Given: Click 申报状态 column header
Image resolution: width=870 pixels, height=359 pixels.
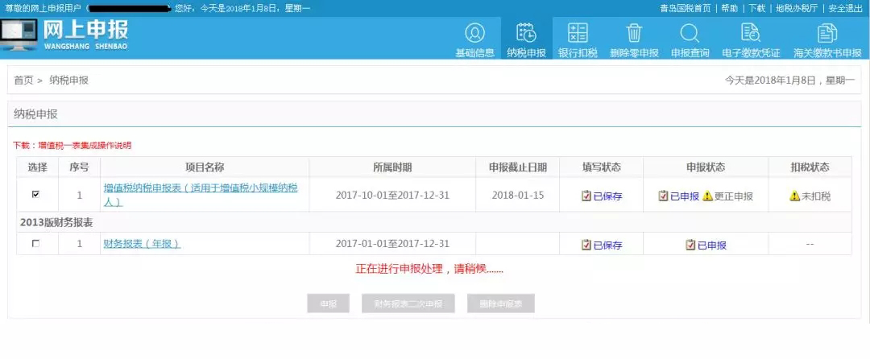Looking at the screenshot, I should [x=706, y=167].
